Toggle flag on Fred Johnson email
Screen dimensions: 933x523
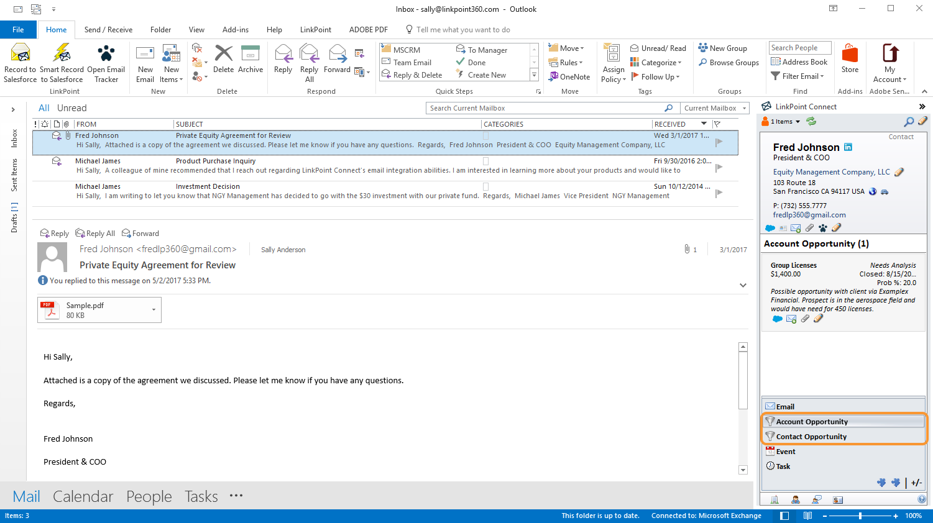(719, 142)
